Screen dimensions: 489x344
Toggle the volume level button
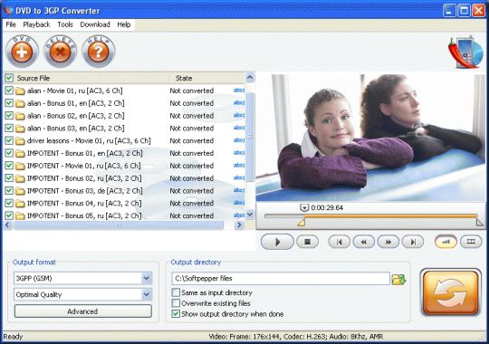(446, 242)
